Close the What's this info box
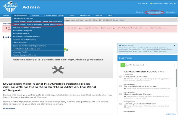 [174, 45]
